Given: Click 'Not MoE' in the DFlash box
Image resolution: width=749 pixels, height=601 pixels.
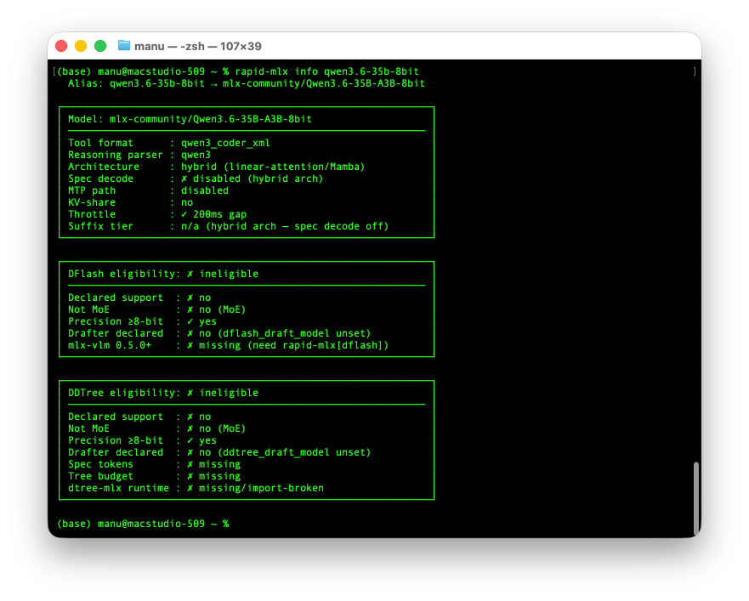Looking at the screenshot, I should [89, 309].
